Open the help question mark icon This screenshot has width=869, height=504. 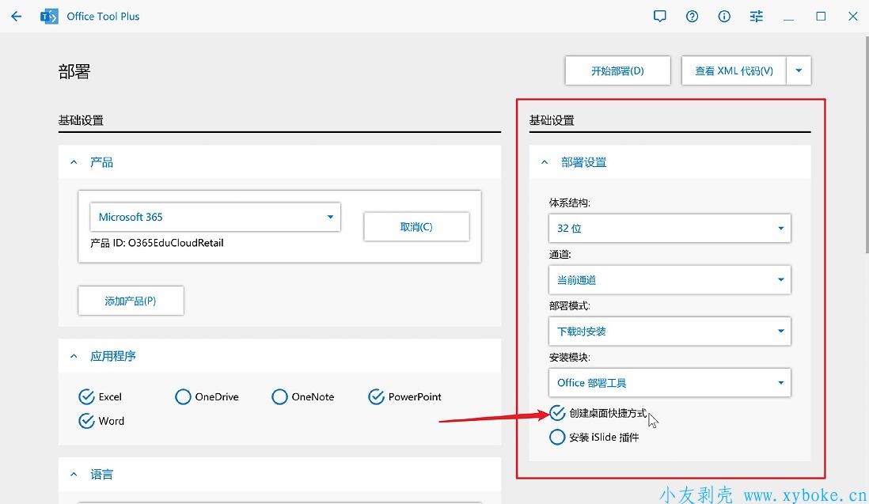[692, 16]
